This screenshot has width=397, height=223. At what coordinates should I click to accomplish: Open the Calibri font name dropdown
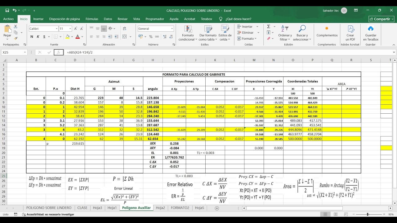click(x=56, y=28)
